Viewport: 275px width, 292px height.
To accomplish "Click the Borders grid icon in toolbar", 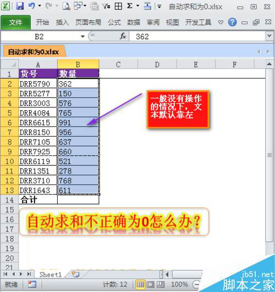I will click(x=118, y=7).
